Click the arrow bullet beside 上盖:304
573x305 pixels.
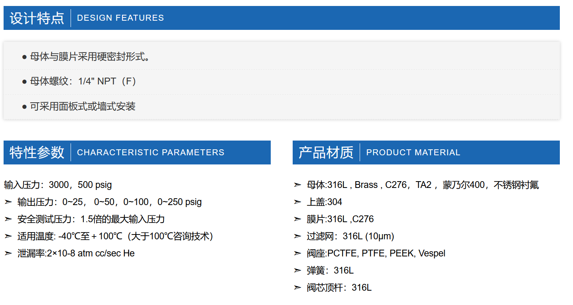(297, 202)
